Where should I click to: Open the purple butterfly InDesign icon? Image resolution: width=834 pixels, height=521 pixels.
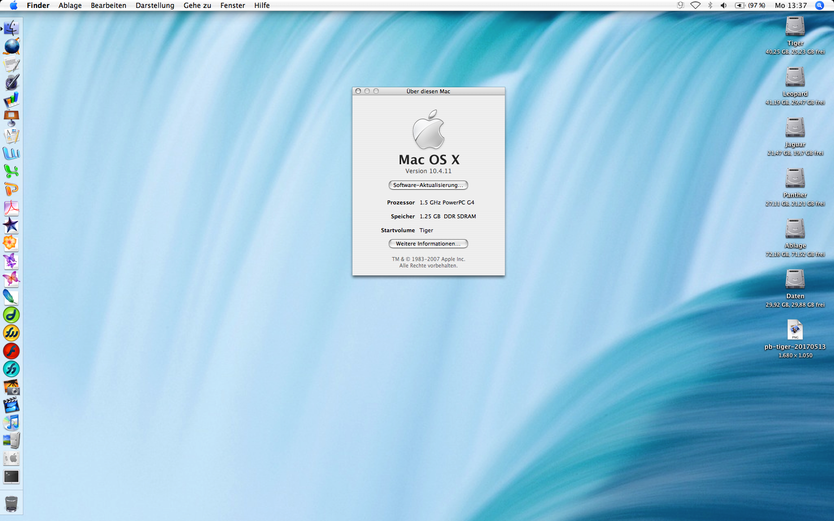[11, 261]
